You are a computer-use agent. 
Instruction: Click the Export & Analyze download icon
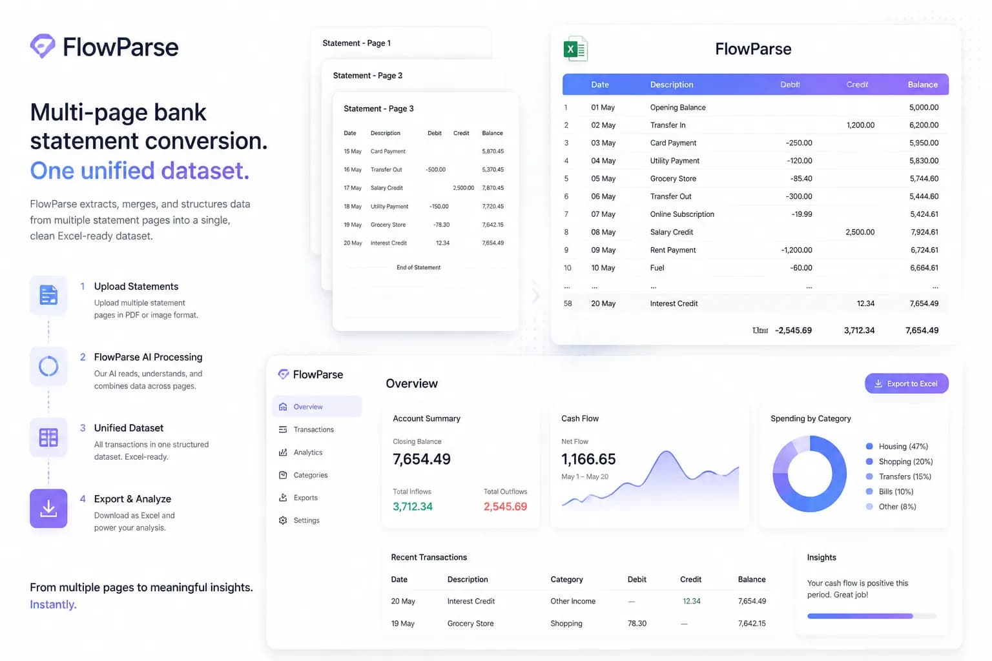(48, 508)
